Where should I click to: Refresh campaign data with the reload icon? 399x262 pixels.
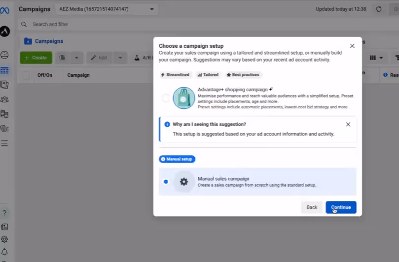(379, 9)
